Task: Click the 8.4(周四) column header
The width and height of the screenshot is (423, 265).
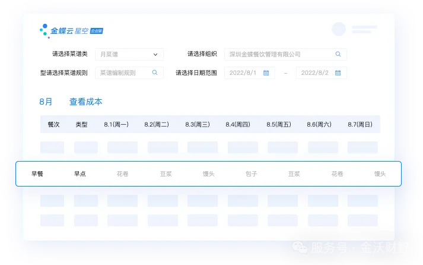Action: (x=238, y=125)
